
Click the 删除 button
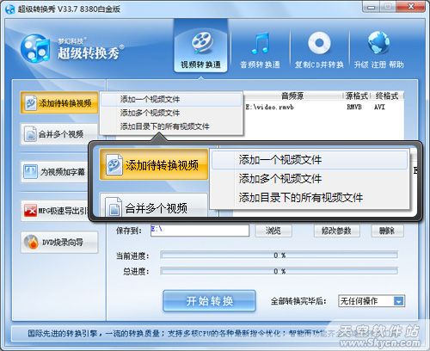click(388, 231)
